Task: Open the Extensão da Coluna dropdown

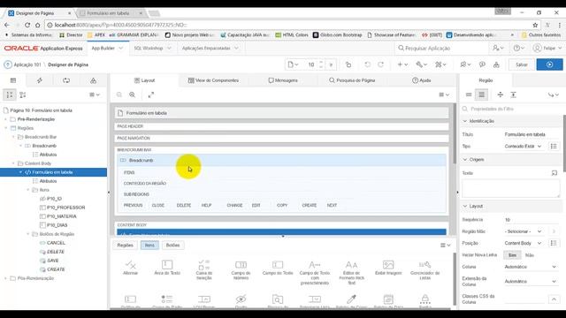Action: pyautogui.click(x=531, y=281)
